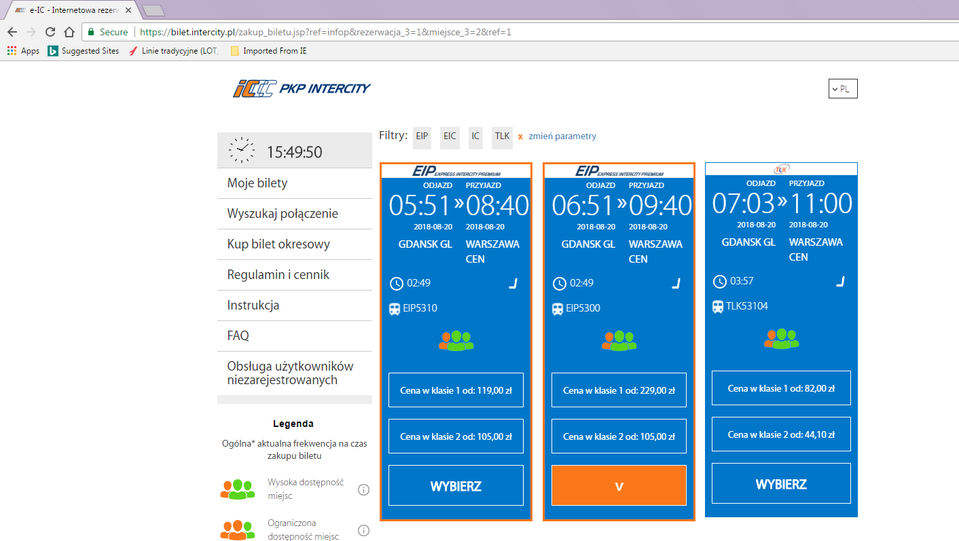Open info icon beside Ograniczona dostępność miejsc
959x541 pixels.
pos(363,530)
